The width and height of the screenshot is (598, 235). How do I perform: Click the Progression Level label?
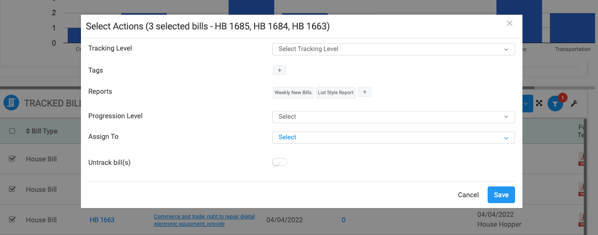click(115, 116)
